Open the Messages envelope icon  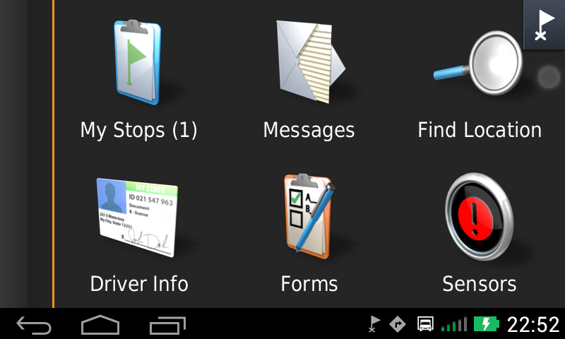(309, 61)
